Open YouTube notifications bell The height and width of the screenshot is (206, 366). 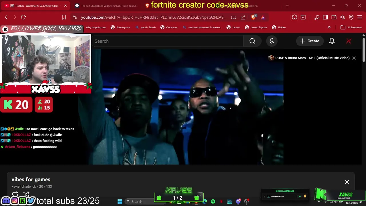point(332,41)
